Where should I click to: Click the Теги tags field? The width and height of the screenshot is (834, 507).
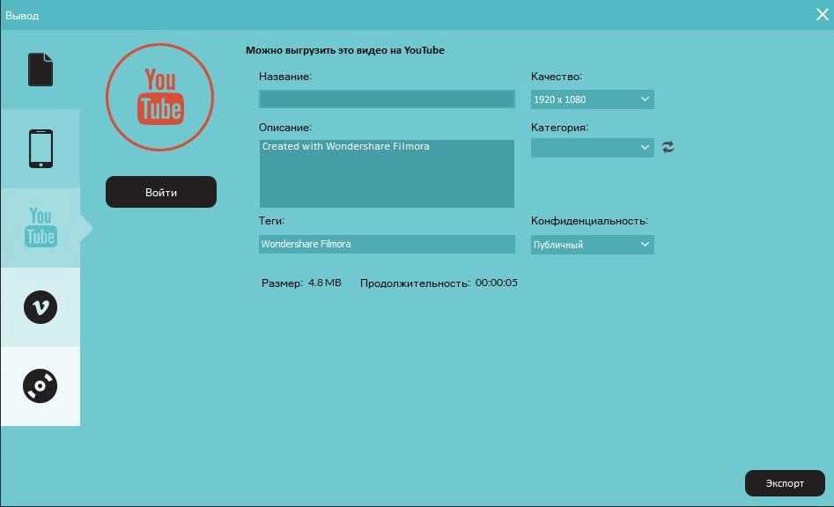tap(387, 244)
